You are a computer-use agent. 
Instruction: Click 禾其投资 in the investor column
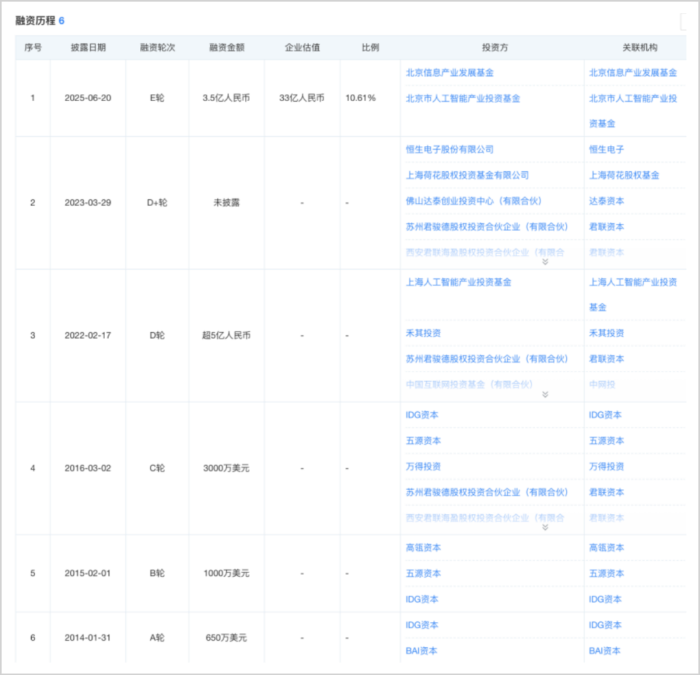(x=423, y=333)
